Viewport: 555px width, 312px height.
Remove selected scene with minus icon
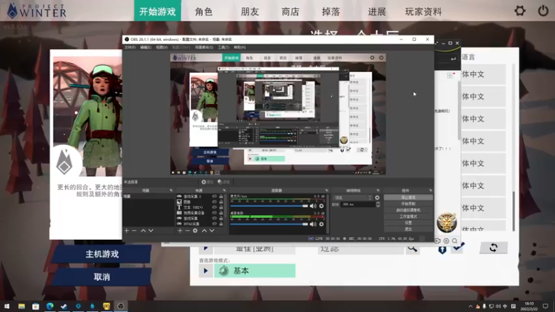(134, 231)
